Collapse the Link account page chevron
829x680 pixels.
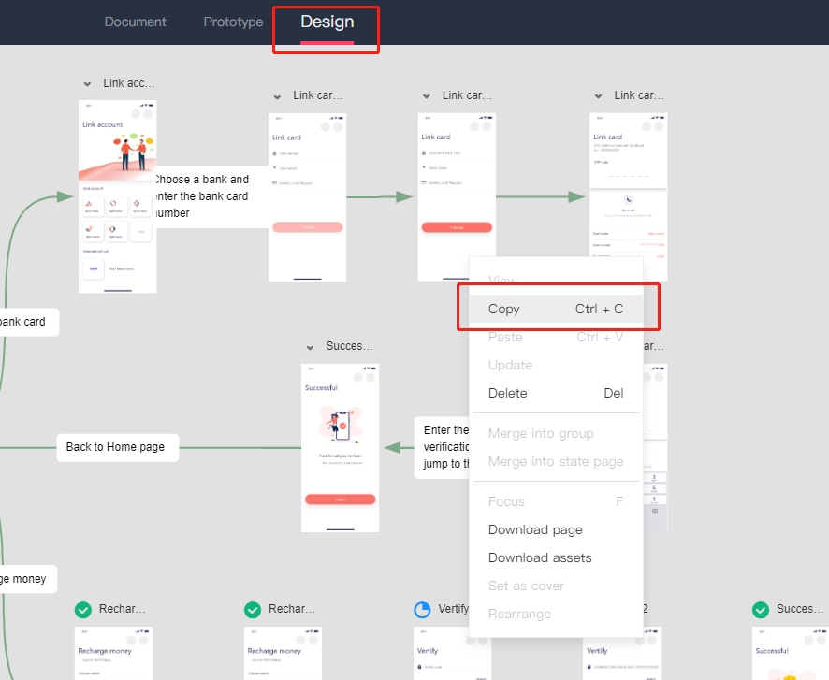tap(88, 84)
